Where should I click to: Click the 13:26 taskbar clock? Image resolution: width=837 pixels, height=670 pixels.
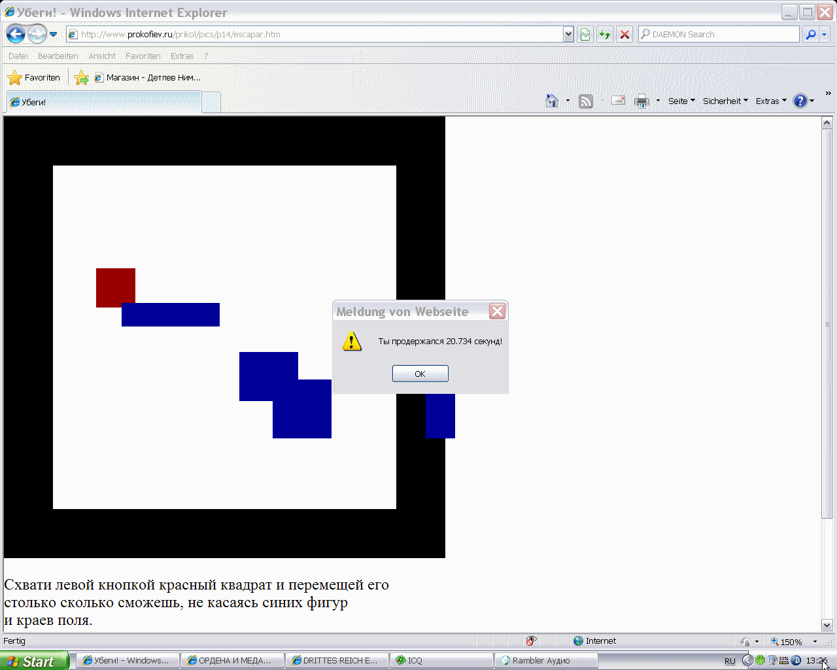(x=817, y=661)
